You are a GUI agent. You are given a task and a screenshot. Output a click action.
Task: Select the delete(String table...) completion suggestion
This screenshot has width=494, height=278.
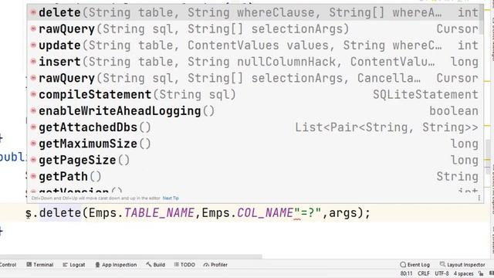[x=255, y=12]
